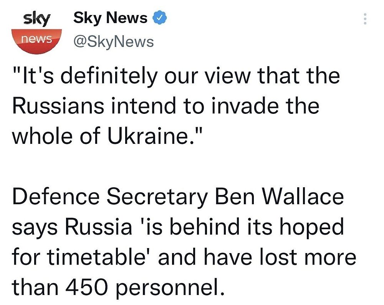This screenshot has height=305, width=384.
Task: Click the word 'hoped' in second paragraph
Action: point(311,228)
